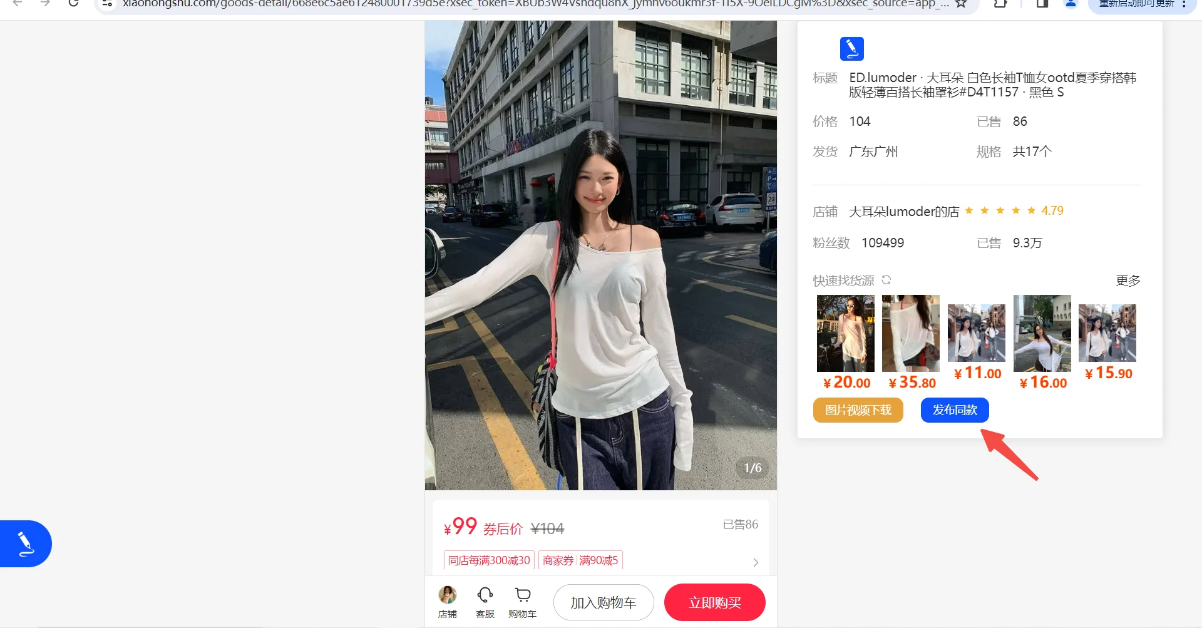Click 图片视频下载 download button
Image resolution: width=1202 pixels, height=628 pixels.
coord(858,410)
